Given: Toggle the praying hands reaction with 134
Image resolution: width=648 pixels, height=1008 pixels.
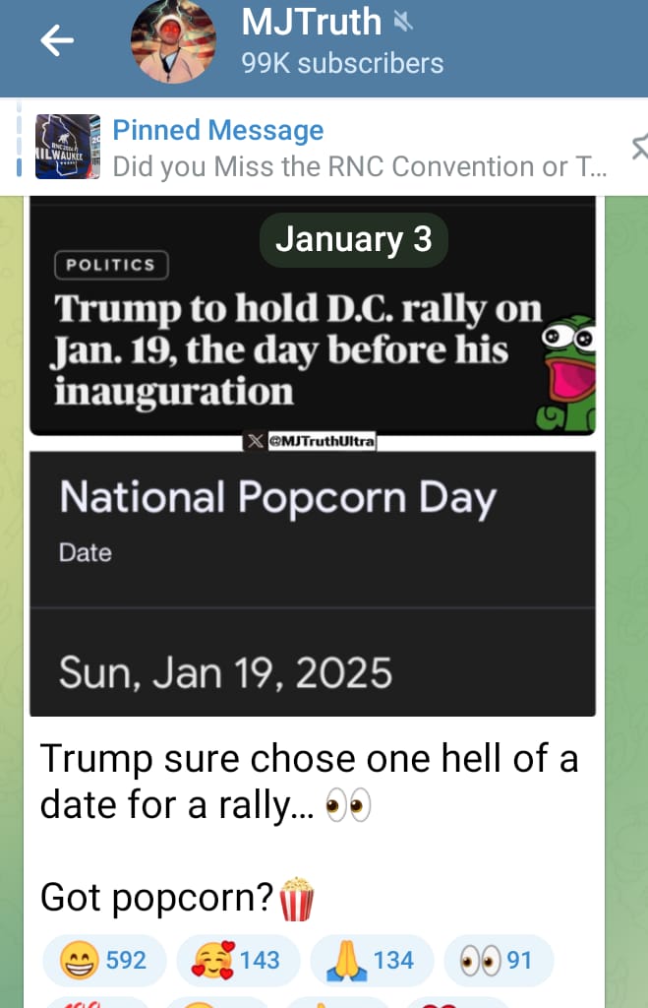Looking at the screenshot, I should tap(371, 960).
